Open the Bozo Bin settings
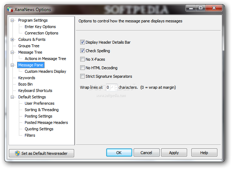The height and width of the screenshot is (169, 232). coord(25,84)
